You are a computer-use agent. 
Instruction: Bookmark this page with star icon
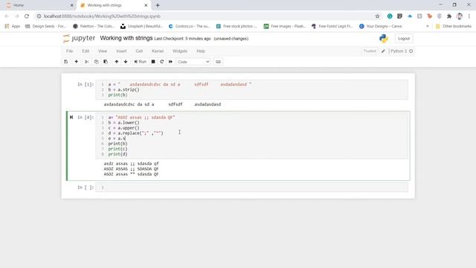(x=377, y=16)
